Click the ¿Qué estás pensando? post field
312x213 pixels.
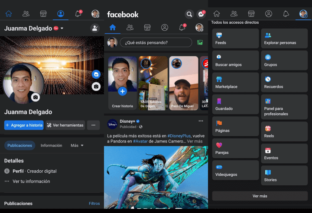pos(156,42)
